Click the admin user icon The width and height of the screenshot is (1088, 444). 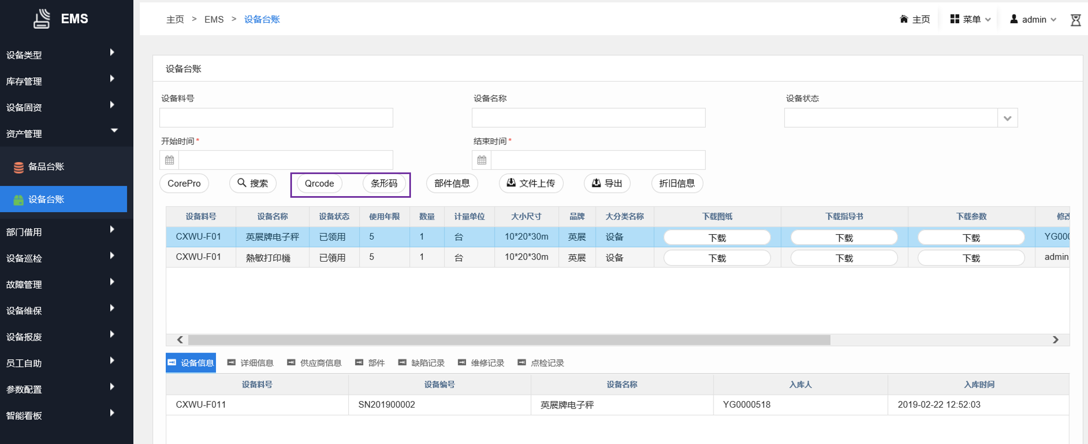pyautogui.click(x=1014, y=19)
